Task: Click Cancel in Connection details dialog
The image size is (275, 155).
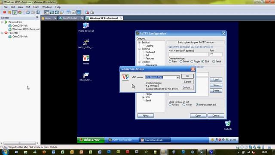Action: (187, 82)
